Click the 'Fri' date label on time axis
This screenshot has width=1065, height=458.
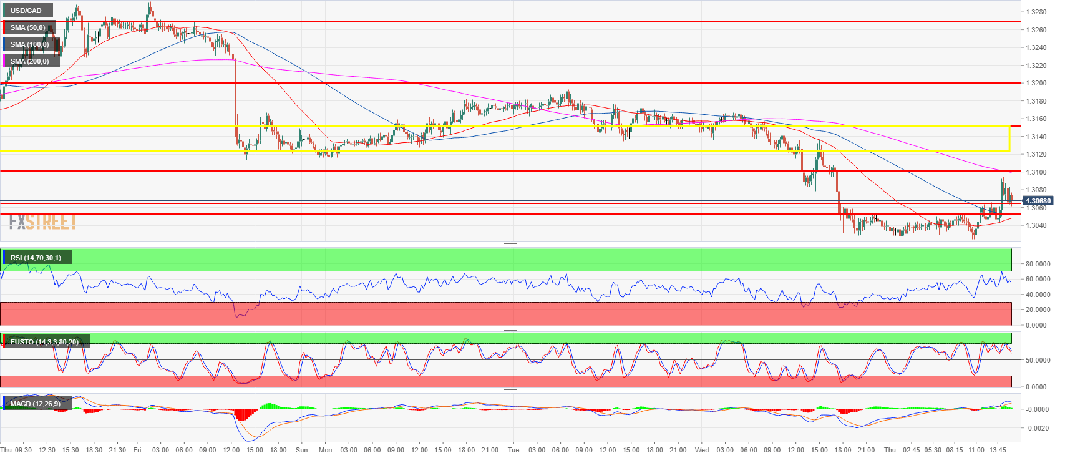pos(137,450)
